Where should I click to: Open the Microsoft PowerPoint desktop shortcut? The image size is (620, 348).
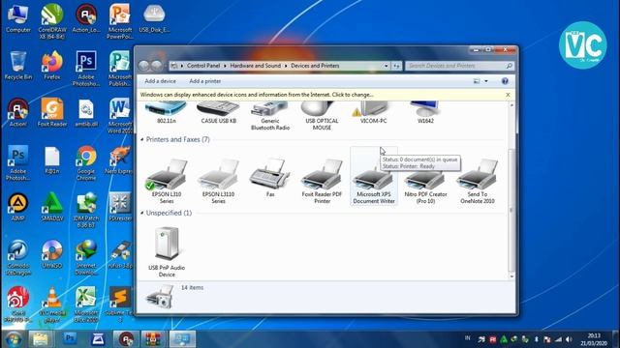tap(120, 21)
